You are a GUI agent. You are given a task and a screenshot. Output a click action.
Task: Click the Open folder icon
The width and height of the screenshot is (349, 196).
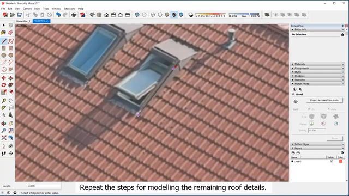pos(12,15)
